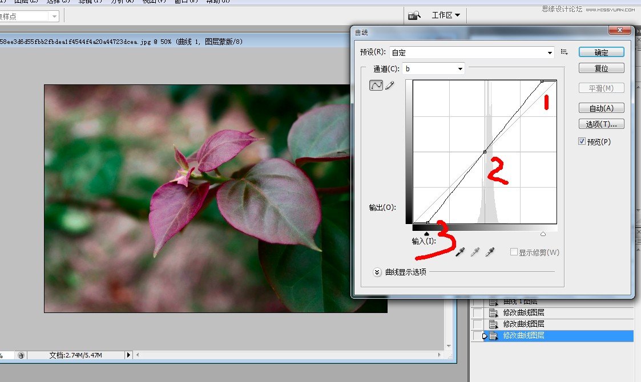This screenshot has width=641, height=382.
Task: Open the preset options menu icon
Action: pos(564,52)
